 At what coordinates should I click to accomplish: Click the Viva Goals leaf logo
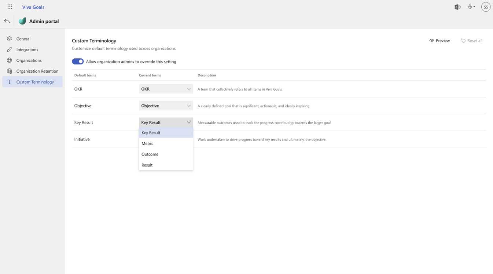tap(22, 21)
